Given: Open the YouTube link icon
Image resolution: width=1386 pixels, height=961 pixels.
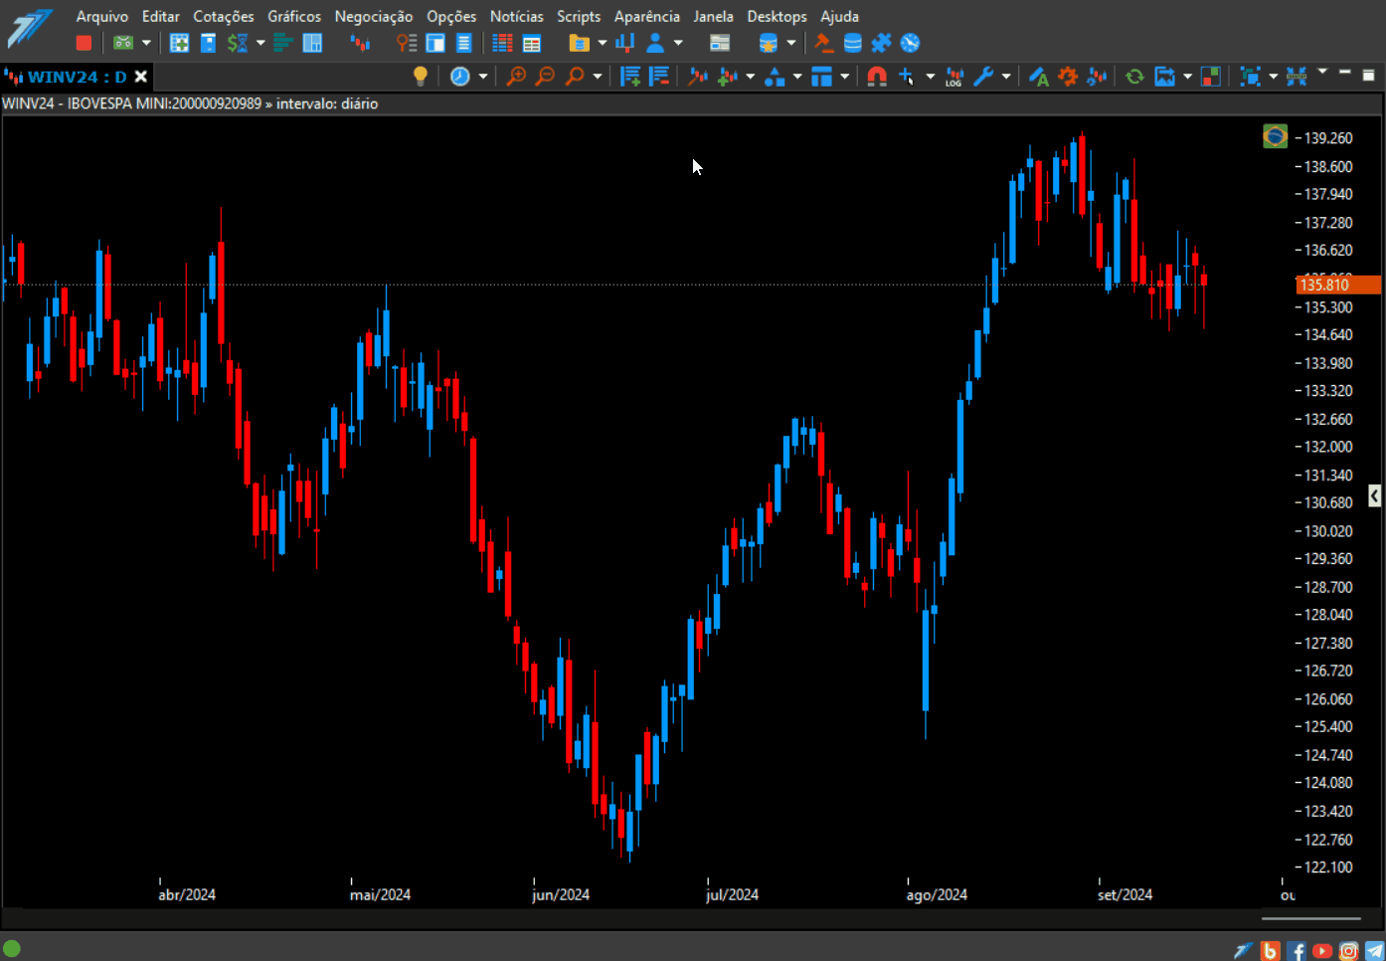Looking at the screenshot, I should click(x=1322, y=951).
